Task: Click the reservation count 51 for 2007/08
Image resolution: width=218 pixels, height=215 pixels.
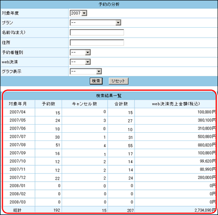Action: click(58, 145)
